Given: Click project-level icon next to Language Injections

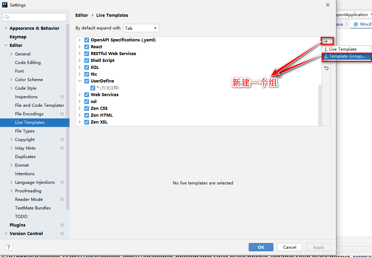Looking at the screenshot, I should 62,182.
